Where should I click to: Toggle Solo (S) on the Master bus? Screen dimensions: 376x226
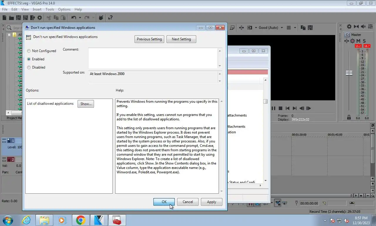tap(364, 41)
